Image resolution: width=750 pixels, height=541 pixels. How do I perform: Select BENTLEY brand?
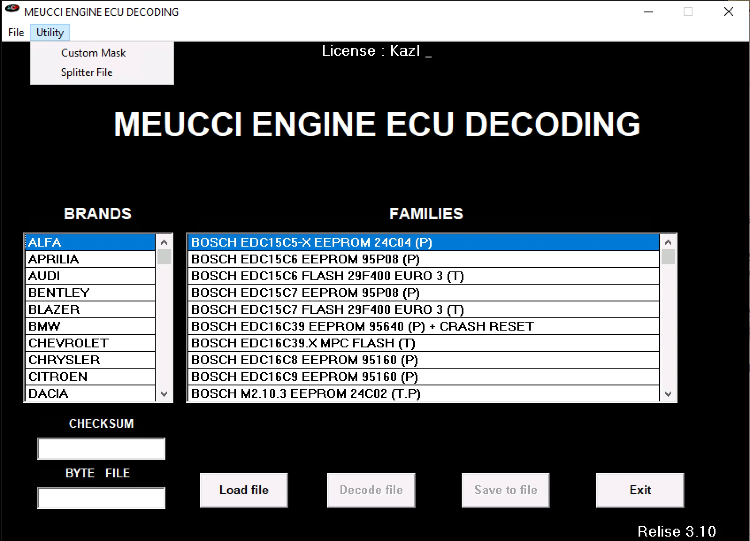pyautogui.click(x=90, y=293)
